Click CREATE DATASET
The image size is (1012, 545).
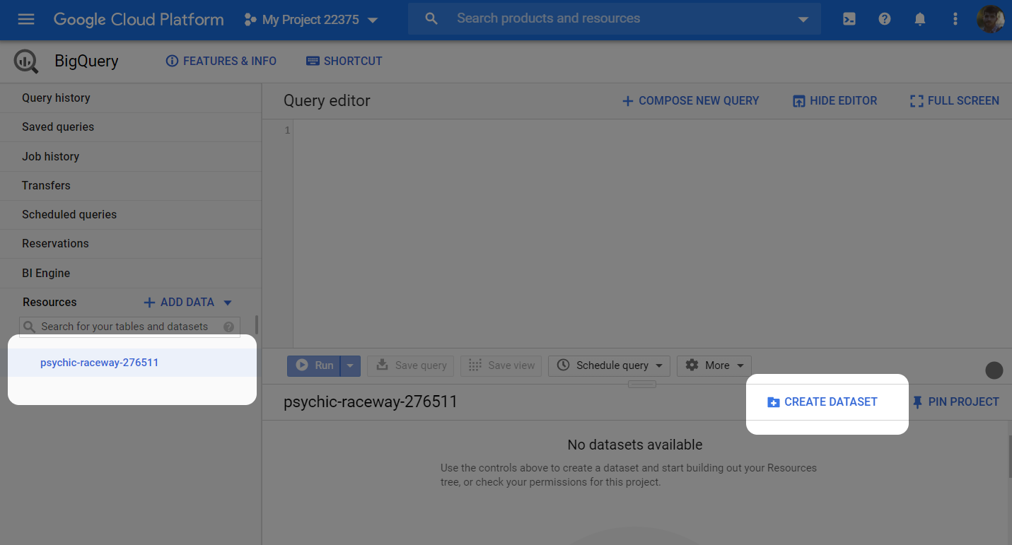click(x=822, y=402)
